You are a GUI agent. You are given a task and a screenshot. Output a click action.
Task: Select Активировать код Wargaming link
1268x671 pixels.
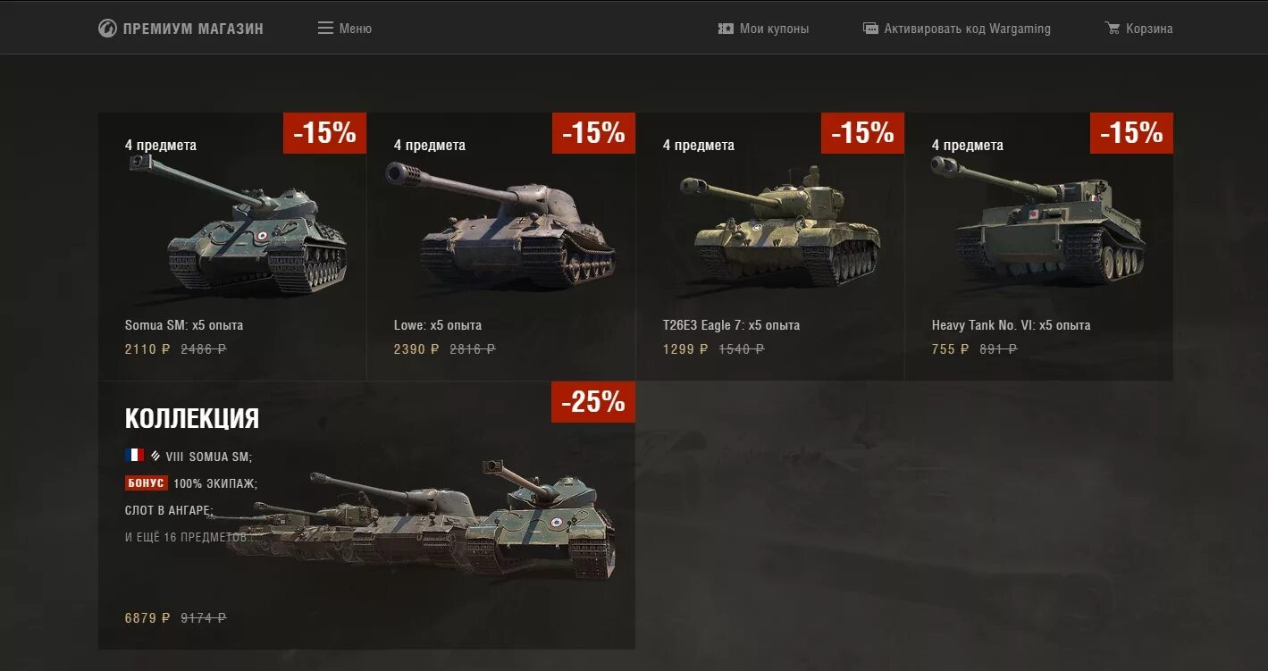tap(967, 29)
